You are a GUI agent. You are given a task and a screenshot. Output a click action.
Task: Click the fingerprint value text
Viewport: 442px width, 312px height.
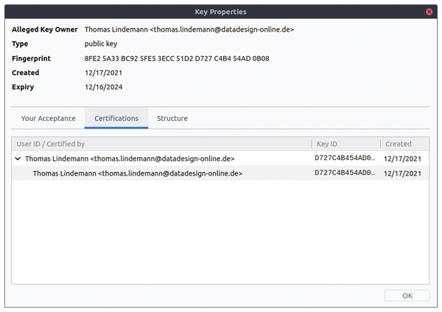(x=177, y=58)
